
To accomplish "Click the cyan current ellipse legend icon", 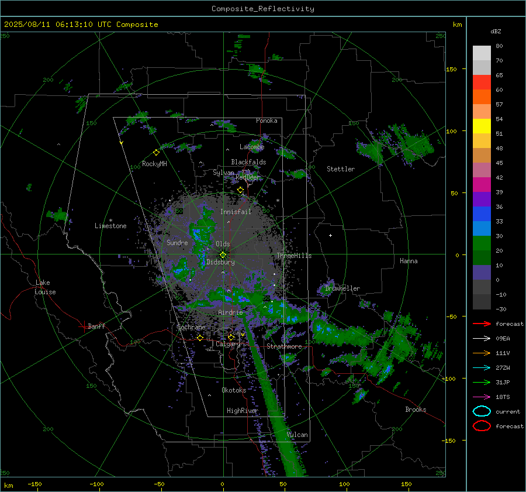I will tap(482, 411).
